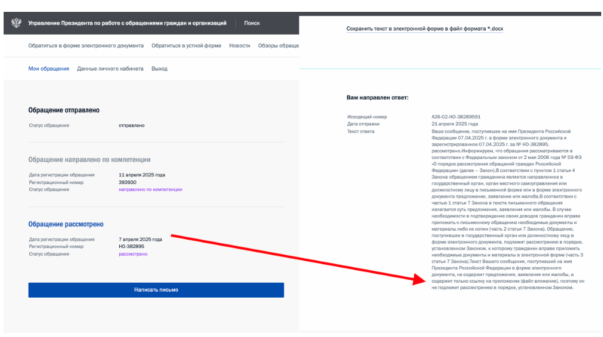This screenshot has height=337, width=603.
Task: Click the eagle emblem logo in the header
Action: [x=16, y=23]
